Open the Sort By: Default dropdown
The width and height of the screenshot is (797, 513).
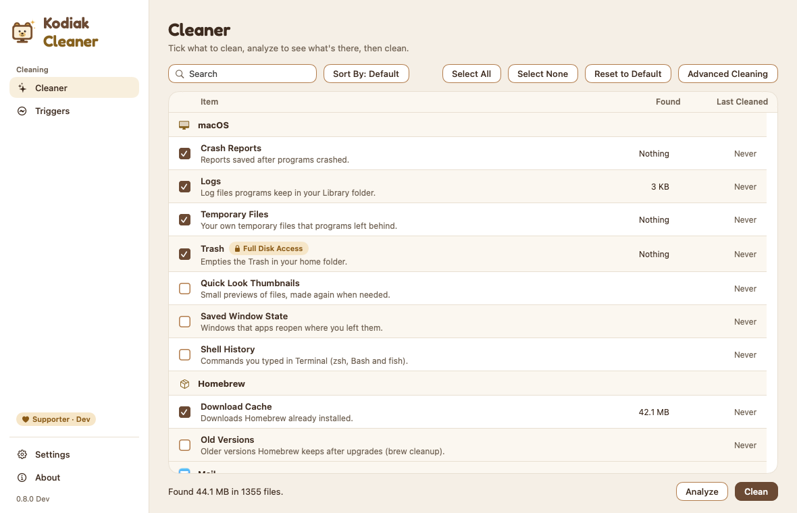pos(366,74)
